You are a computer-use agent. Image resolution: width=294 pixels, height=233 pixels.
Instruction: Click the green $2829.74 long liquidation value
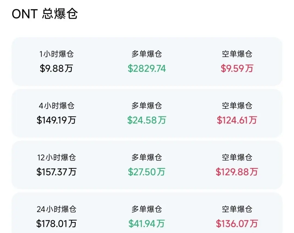pyautogui.click(x=147, y=68)
